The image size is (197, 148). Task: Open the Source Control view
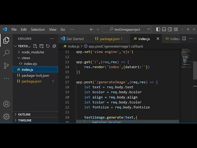[x=6, y=66]
